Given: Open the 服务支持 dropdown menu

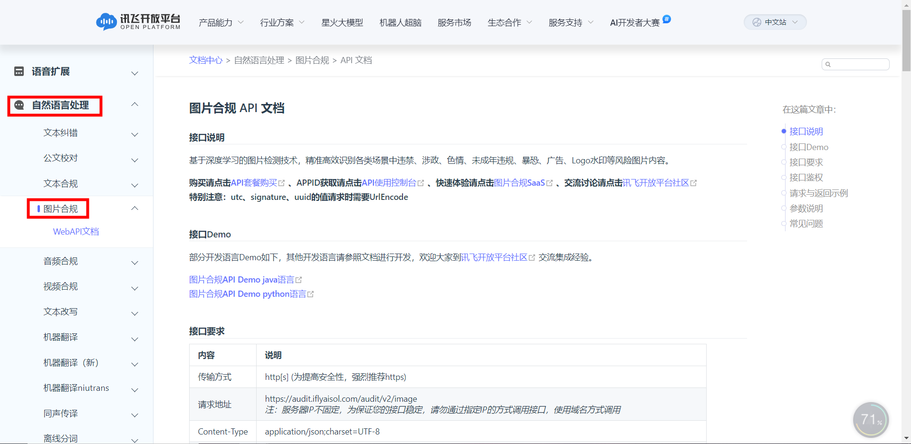Looking at the screenshot, I should pyautogui.click(x=571, y=22).
